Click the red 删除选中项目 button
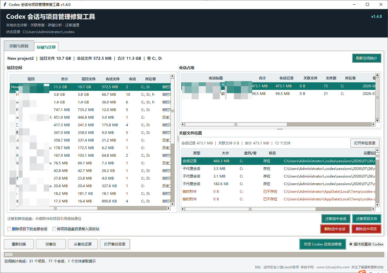This screenshot has height=273, width=388. (x=366, y=229)
